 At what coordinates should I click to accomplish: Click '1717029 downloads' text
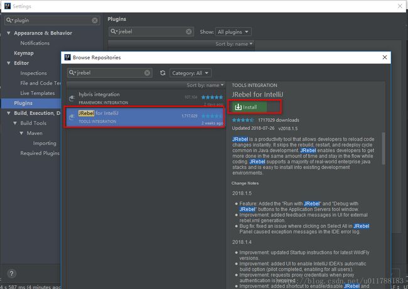click(279, 120)
